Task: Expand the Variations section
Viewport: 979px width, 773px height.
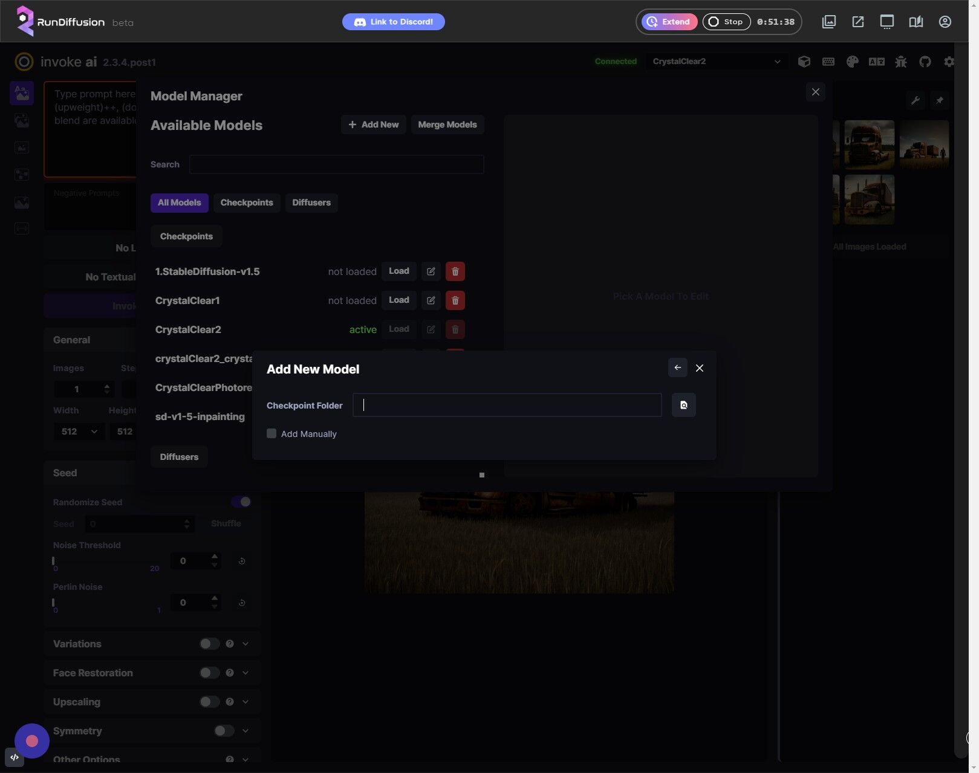Action: [x=246, y=644]
